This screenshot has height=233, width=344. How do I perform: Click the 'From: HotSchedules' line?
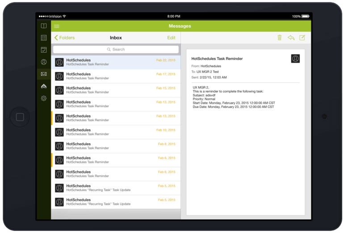[206, 66]
